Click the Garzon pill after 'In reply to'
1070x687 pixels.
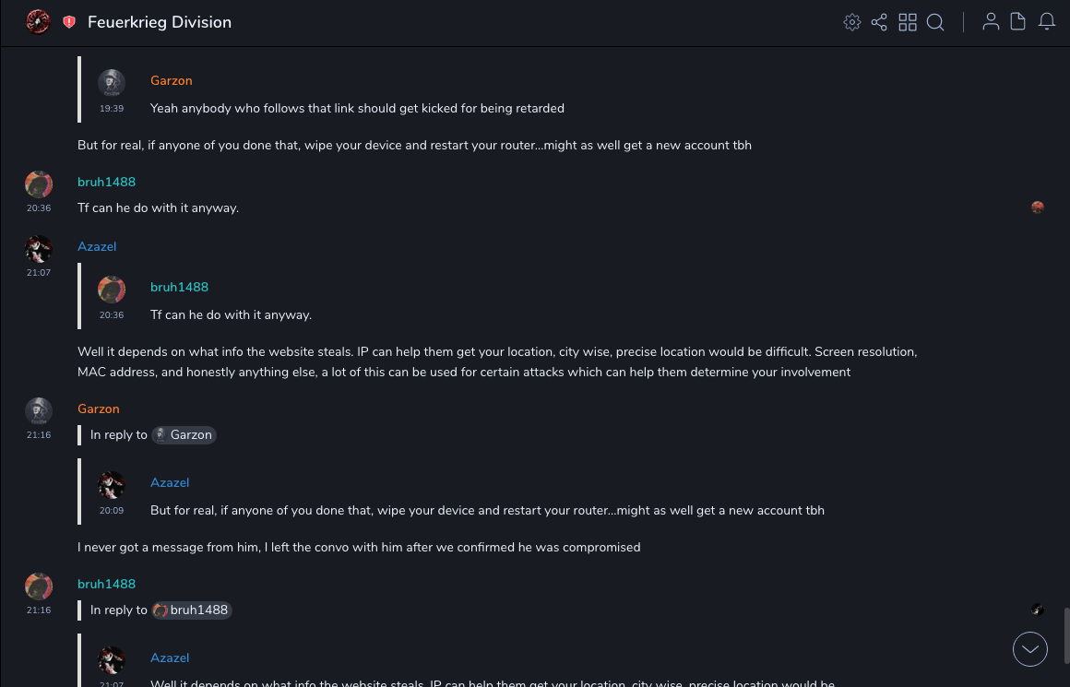184,434
